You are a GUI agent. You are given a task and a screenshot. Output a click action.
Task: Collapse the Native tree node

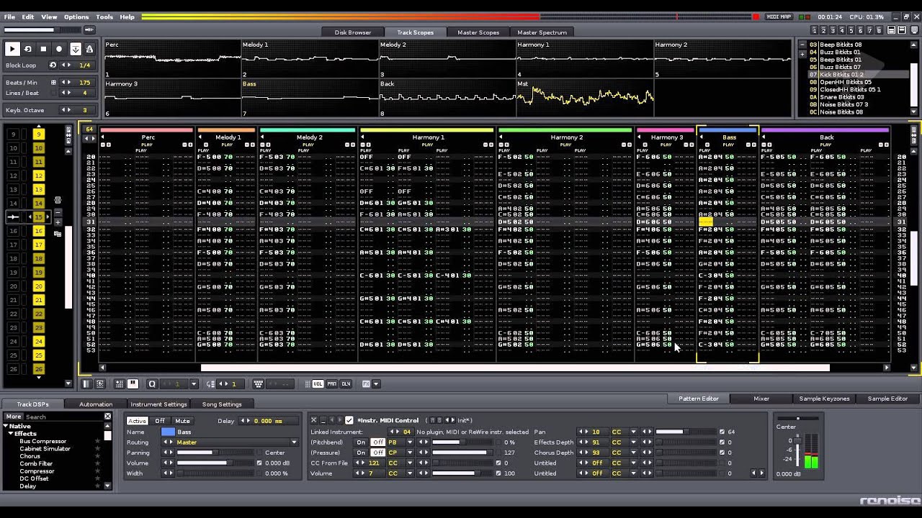point(6,426)
